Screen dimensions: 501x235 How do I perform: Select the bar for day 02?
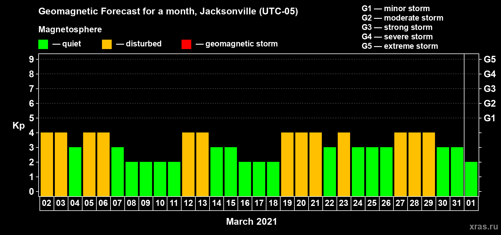[47, 164]
